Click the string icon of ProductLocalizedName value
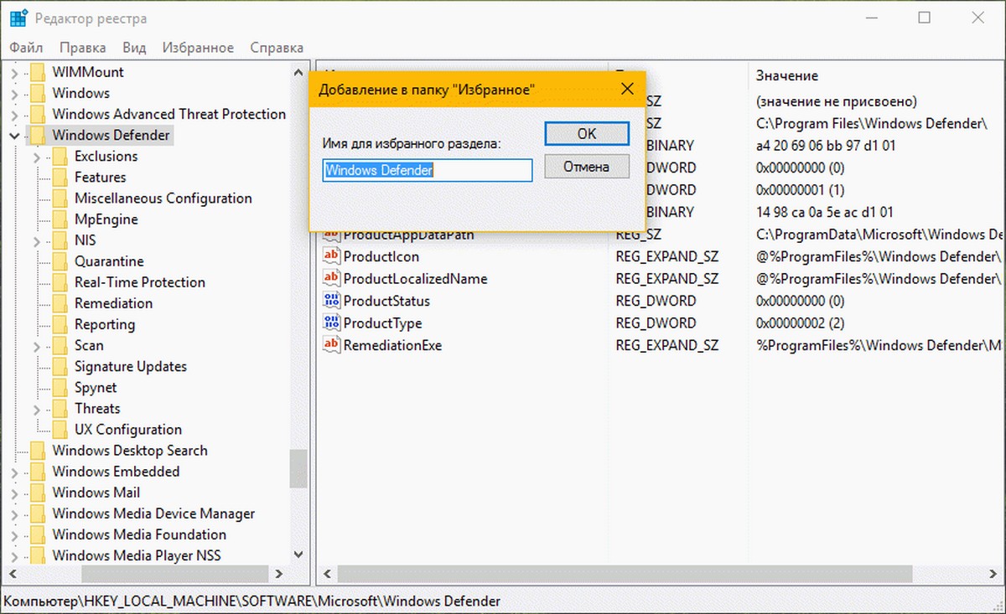 [x=331, y=278]
